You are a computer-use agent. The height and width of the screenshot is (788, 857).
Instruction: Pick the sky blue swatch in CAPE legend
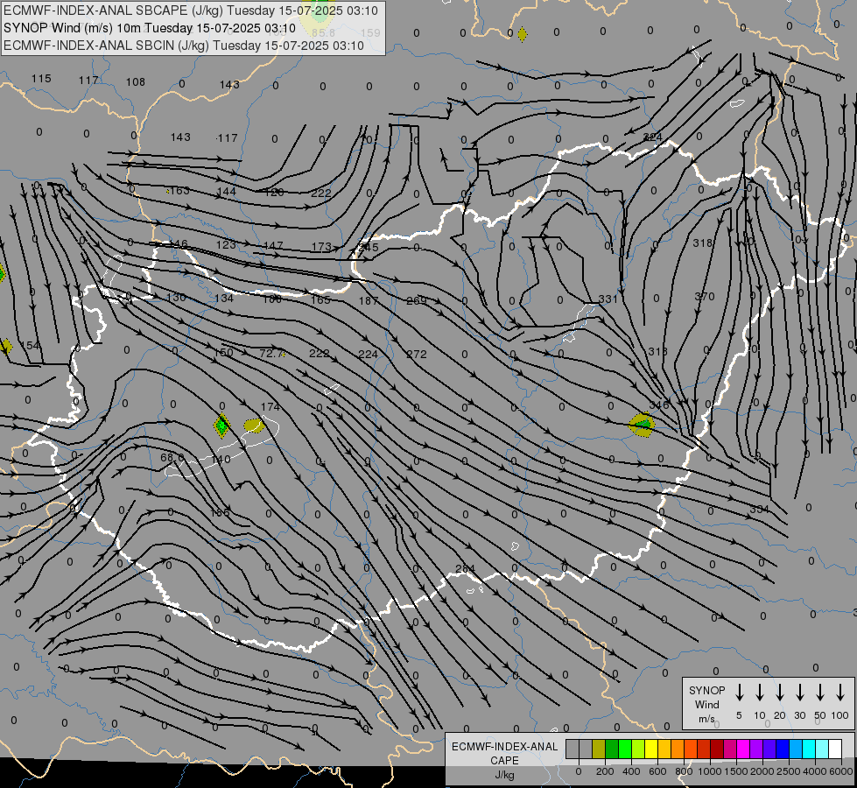pyautogui.click(x=795, y=749)
